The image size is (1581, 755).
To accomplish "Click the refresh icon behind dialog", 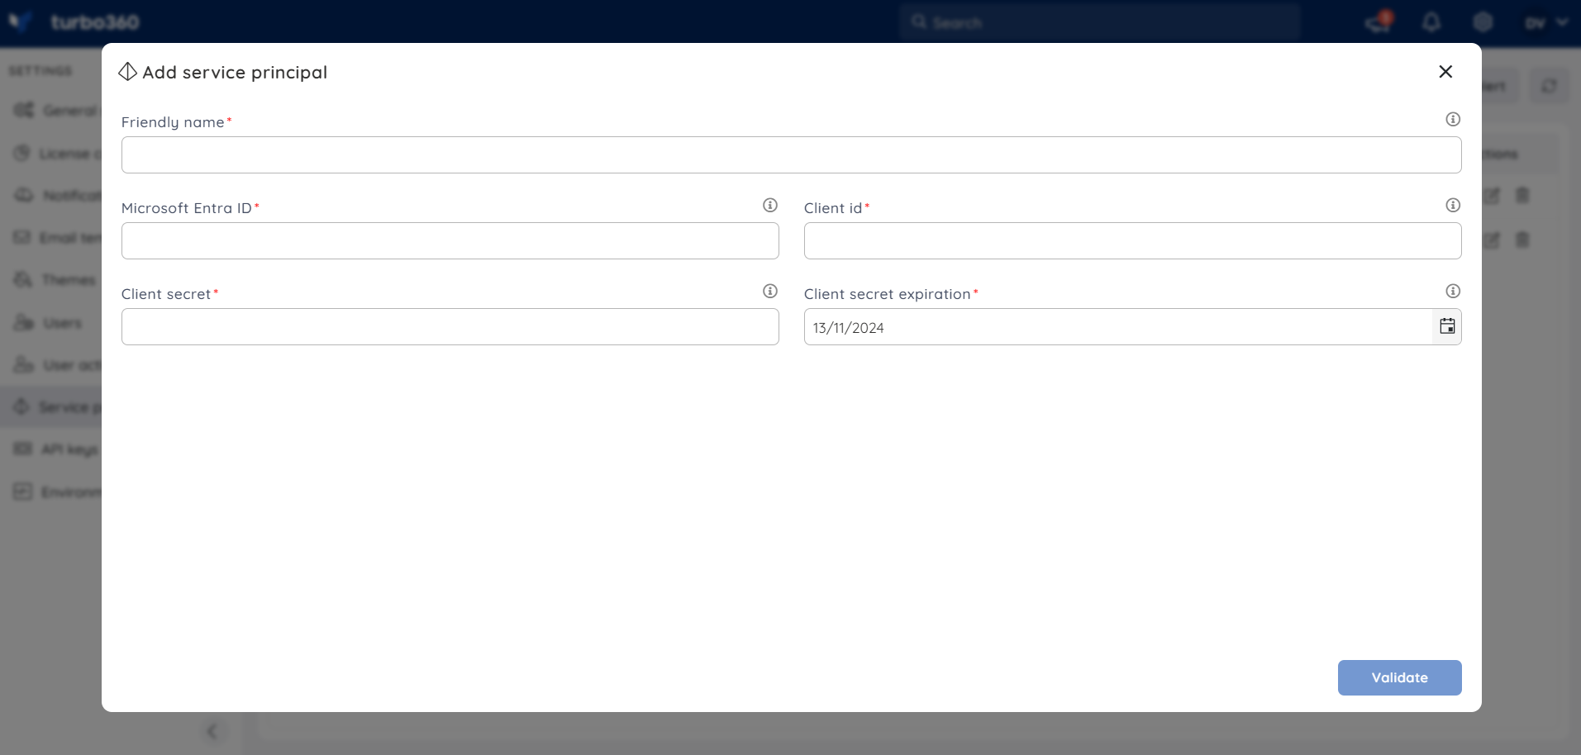I will (x=1548, y=86).
